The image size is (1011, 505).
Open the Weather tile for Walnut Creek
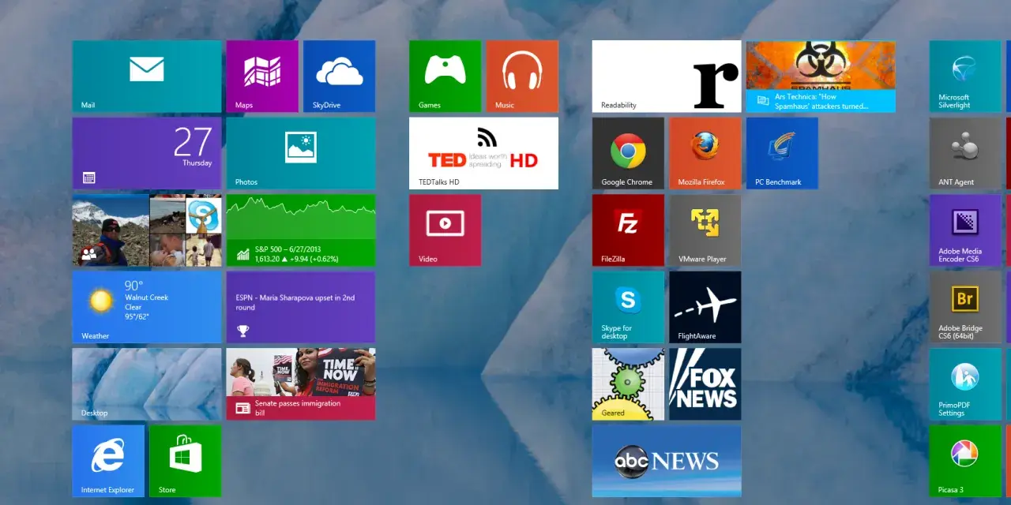tap(147, 308)
